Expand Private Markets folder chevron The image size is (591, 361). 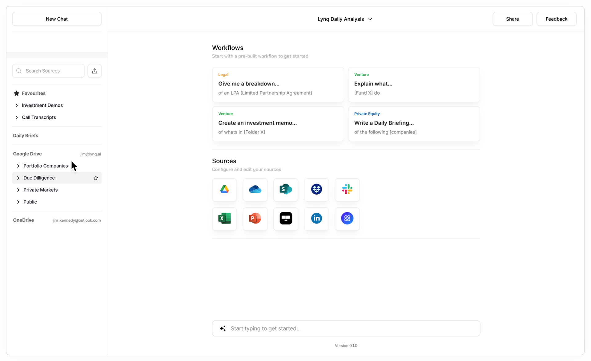(18, 190)
